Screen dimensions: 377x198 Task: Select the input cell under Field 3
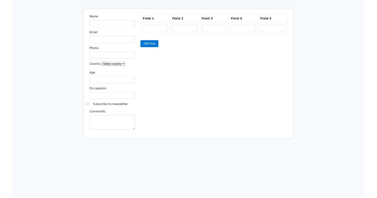(x=214, y=29)
